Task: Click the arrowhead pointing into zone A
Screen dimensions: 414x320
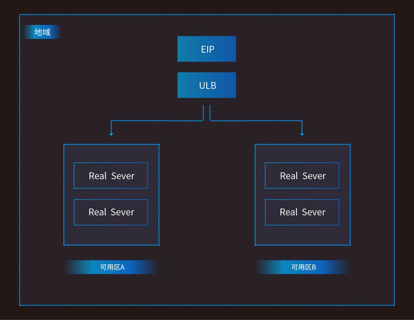Action: click(x=111, y=134)
